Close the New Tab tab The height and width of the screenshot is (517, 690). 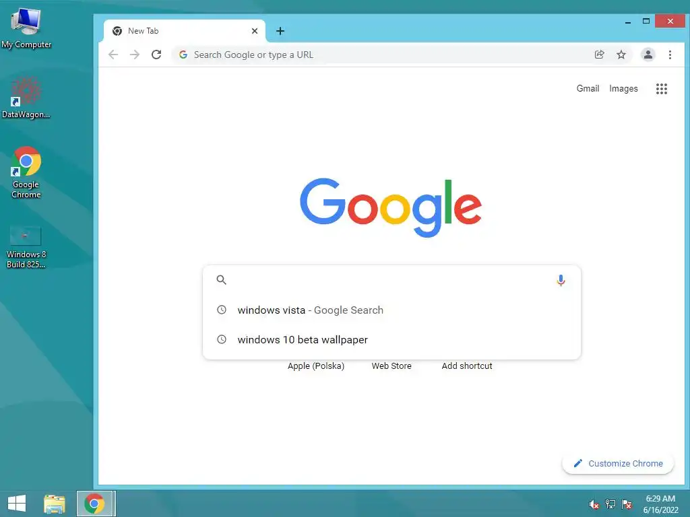[254, 31]
